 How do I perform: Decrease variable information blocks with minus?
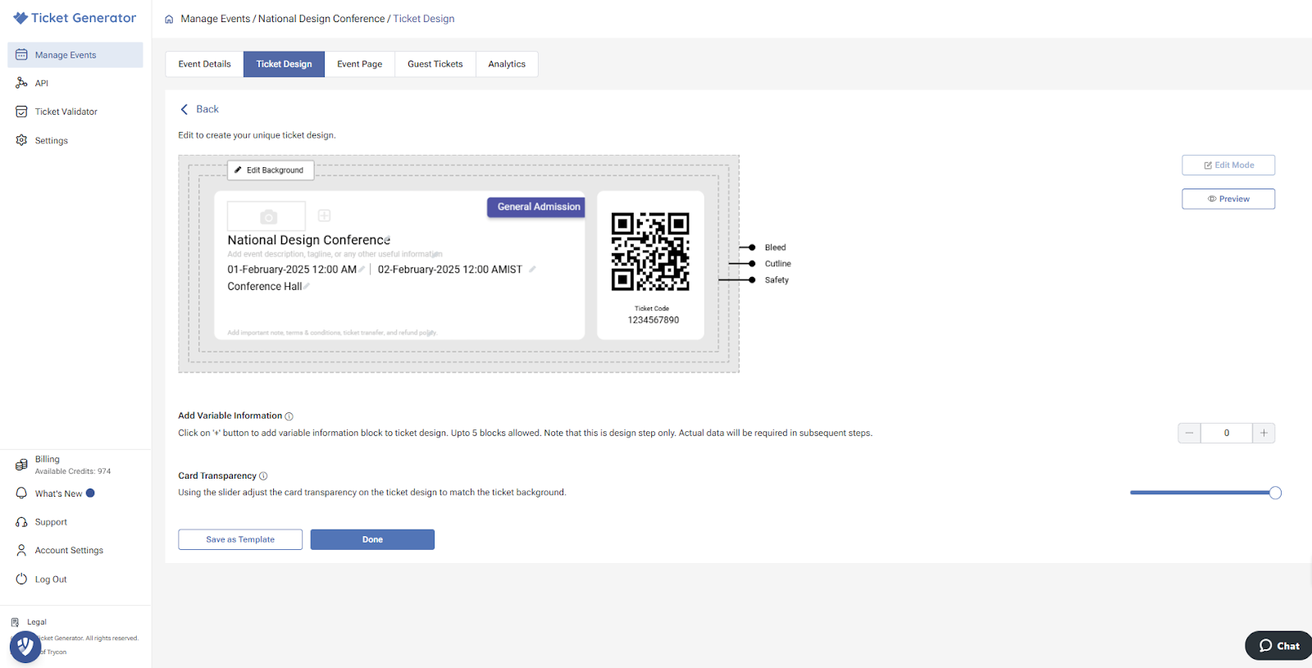click(x=1189, y=433)
